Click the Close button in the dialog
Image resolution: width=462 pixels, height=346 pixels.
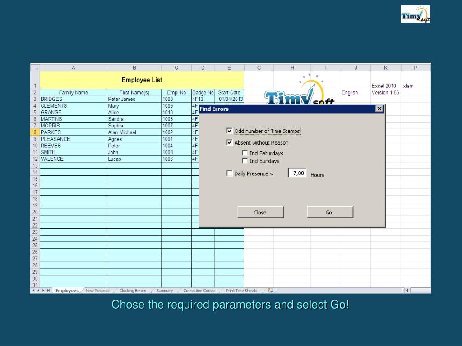tap(260, 212)
